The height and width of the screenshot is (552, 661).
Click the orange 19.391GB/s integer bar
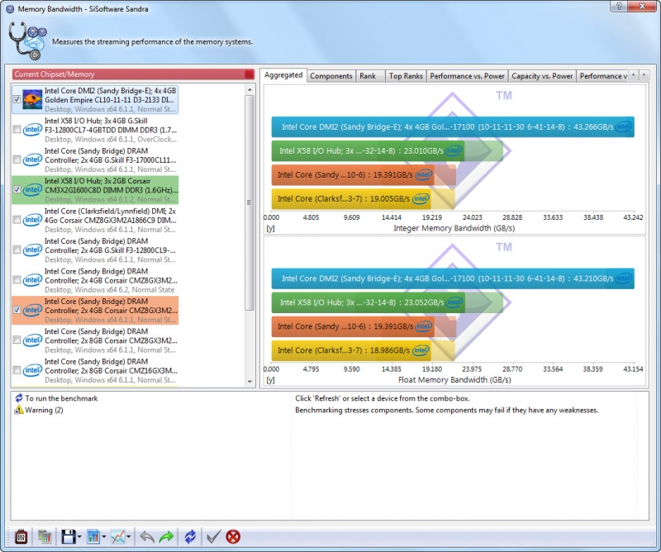[x=353, y=174]
